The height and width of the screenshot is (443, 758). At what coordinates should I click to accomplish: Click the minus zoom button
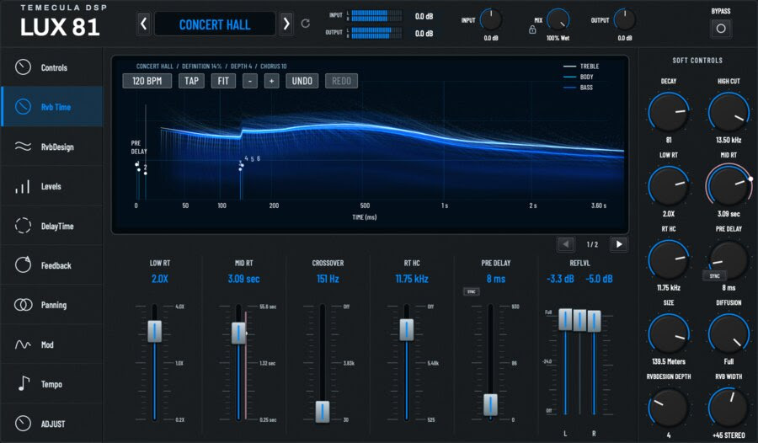tap(250, 81)
